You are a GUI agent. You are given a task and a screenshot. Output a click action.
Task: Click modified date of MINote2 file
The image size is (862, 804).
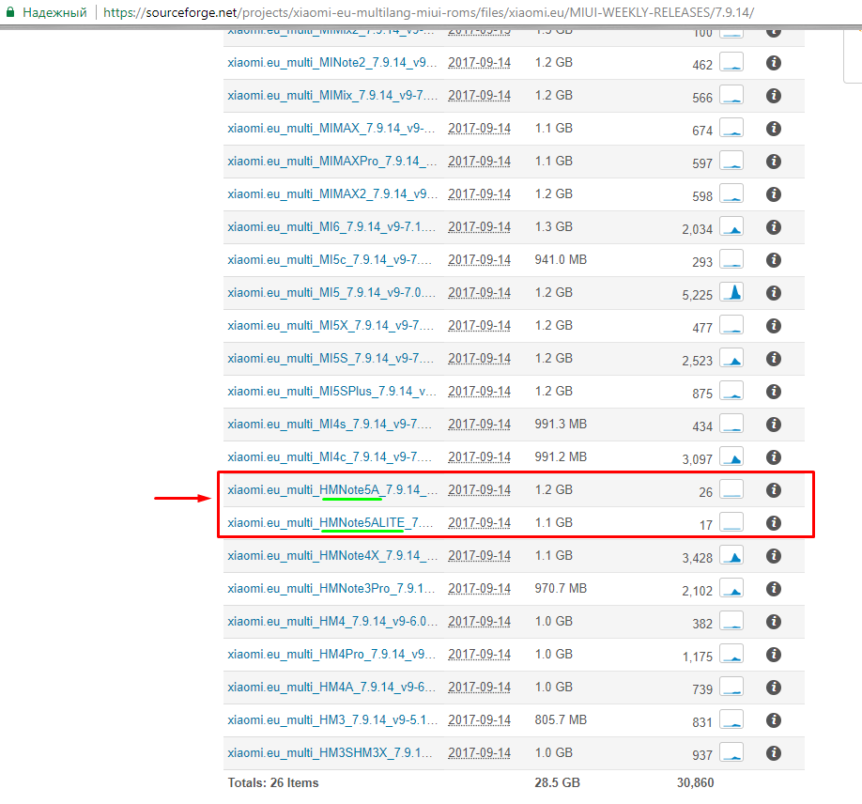479,63
